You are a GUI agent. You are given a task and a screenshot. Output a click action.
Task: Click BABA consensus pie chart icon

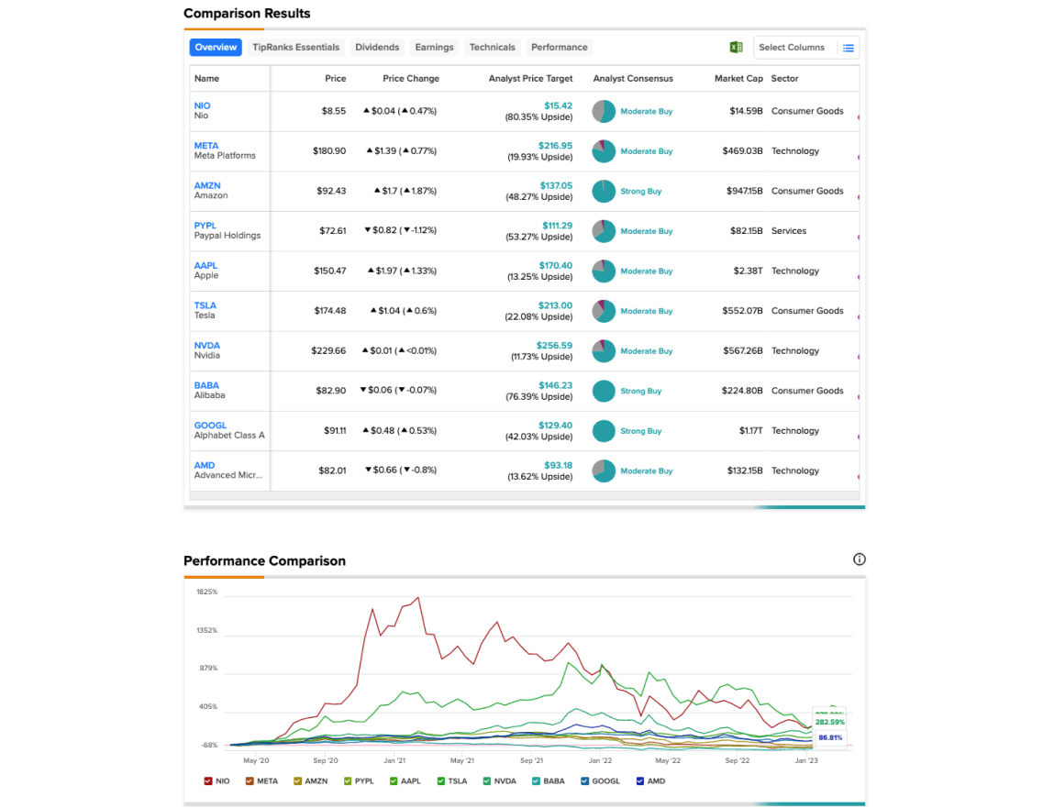click(x=604, y=392)
